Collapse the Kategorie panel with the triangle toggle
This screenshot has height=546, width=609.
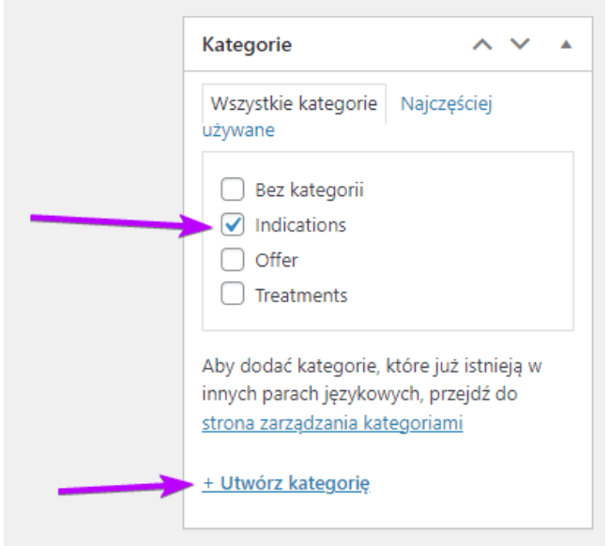(566, 44)
